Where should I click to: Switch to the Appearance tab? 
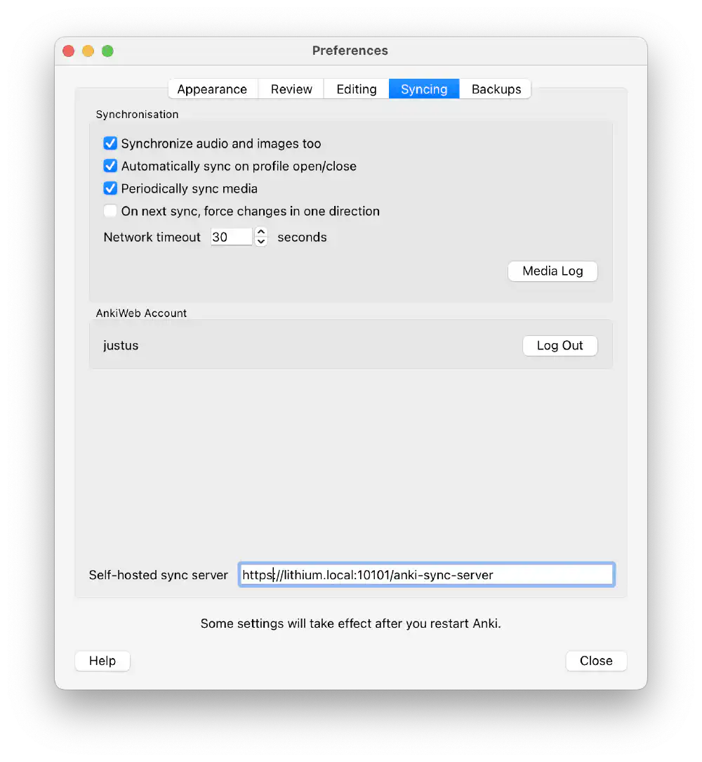[213, 89]
